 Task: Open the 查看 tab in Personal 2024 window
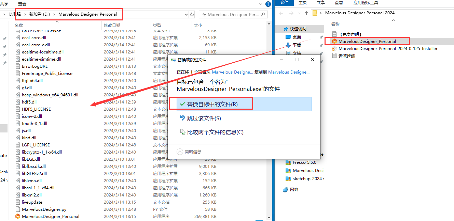339,3
